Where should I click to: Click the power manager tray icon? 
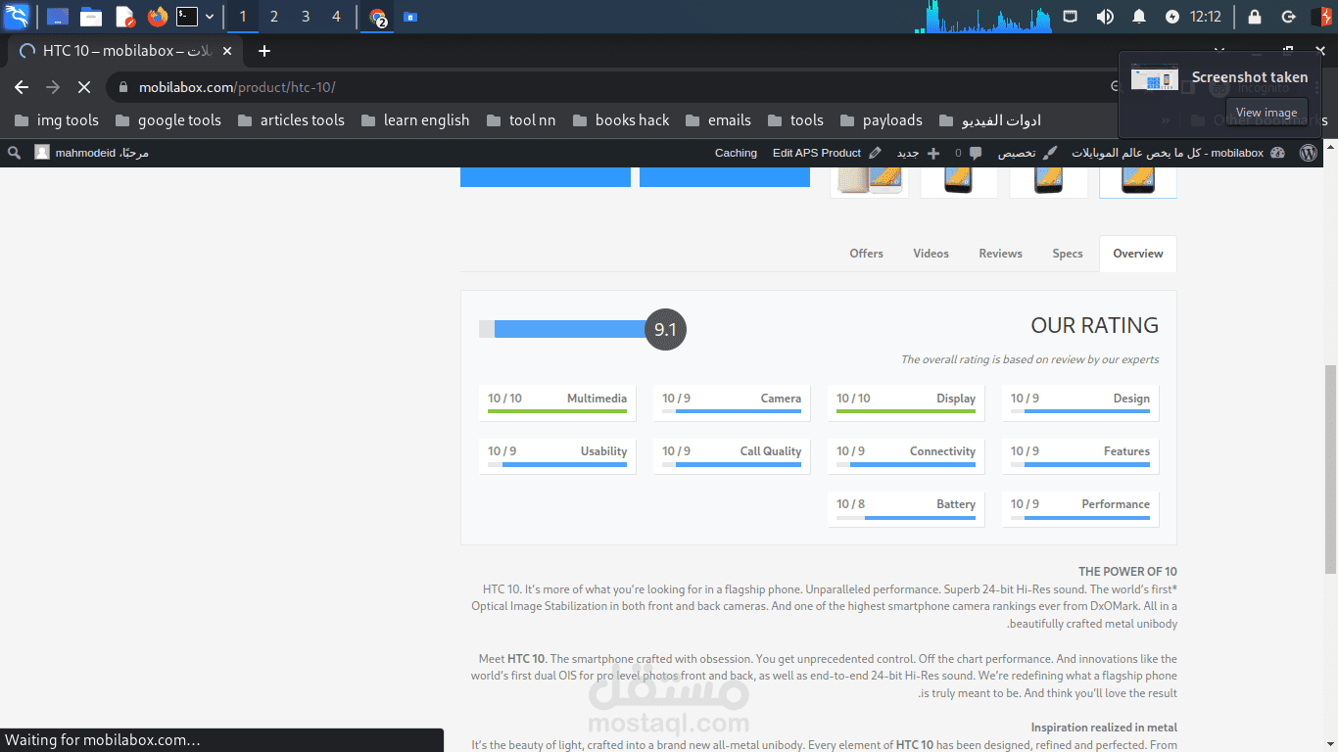(1172, 17)
